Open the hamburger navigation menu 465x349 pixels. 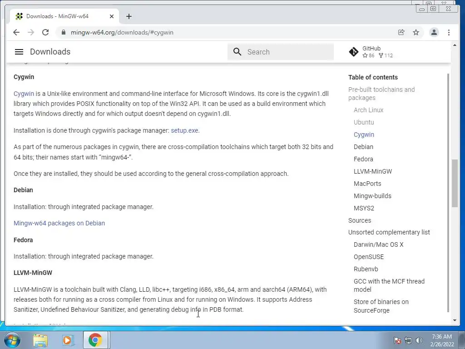[x=19, y=52]
